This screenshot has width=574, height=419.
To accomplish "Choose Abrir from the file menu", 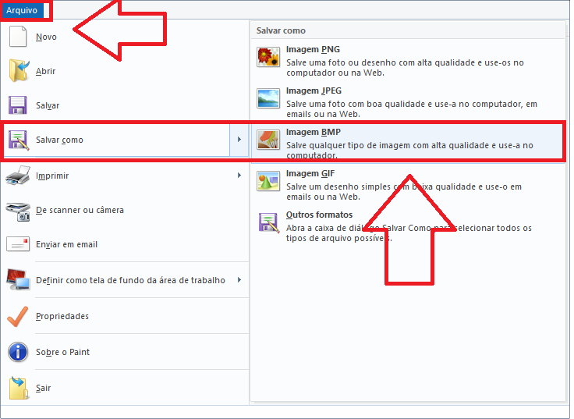I will tap(125, 71).
